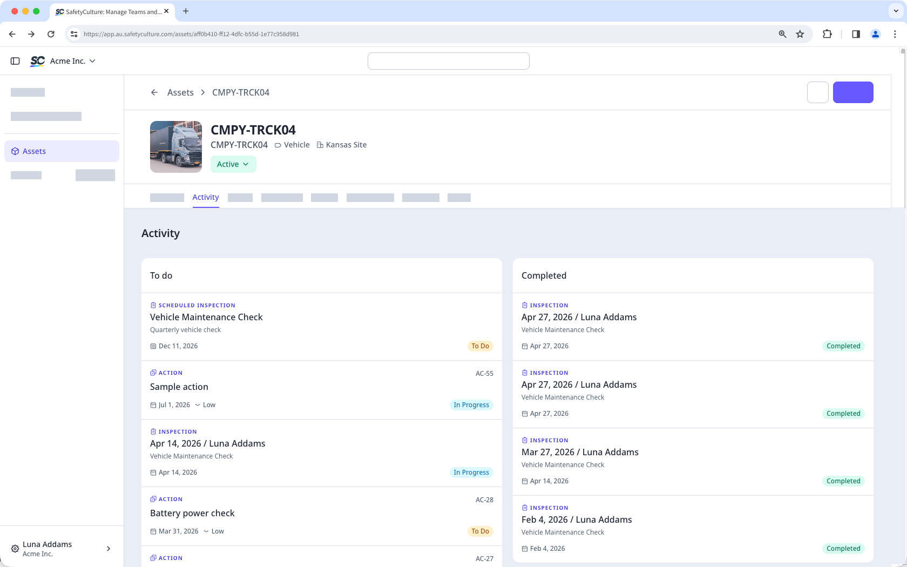Click the address bar URL
907x567 pixels.
(191, 34)
